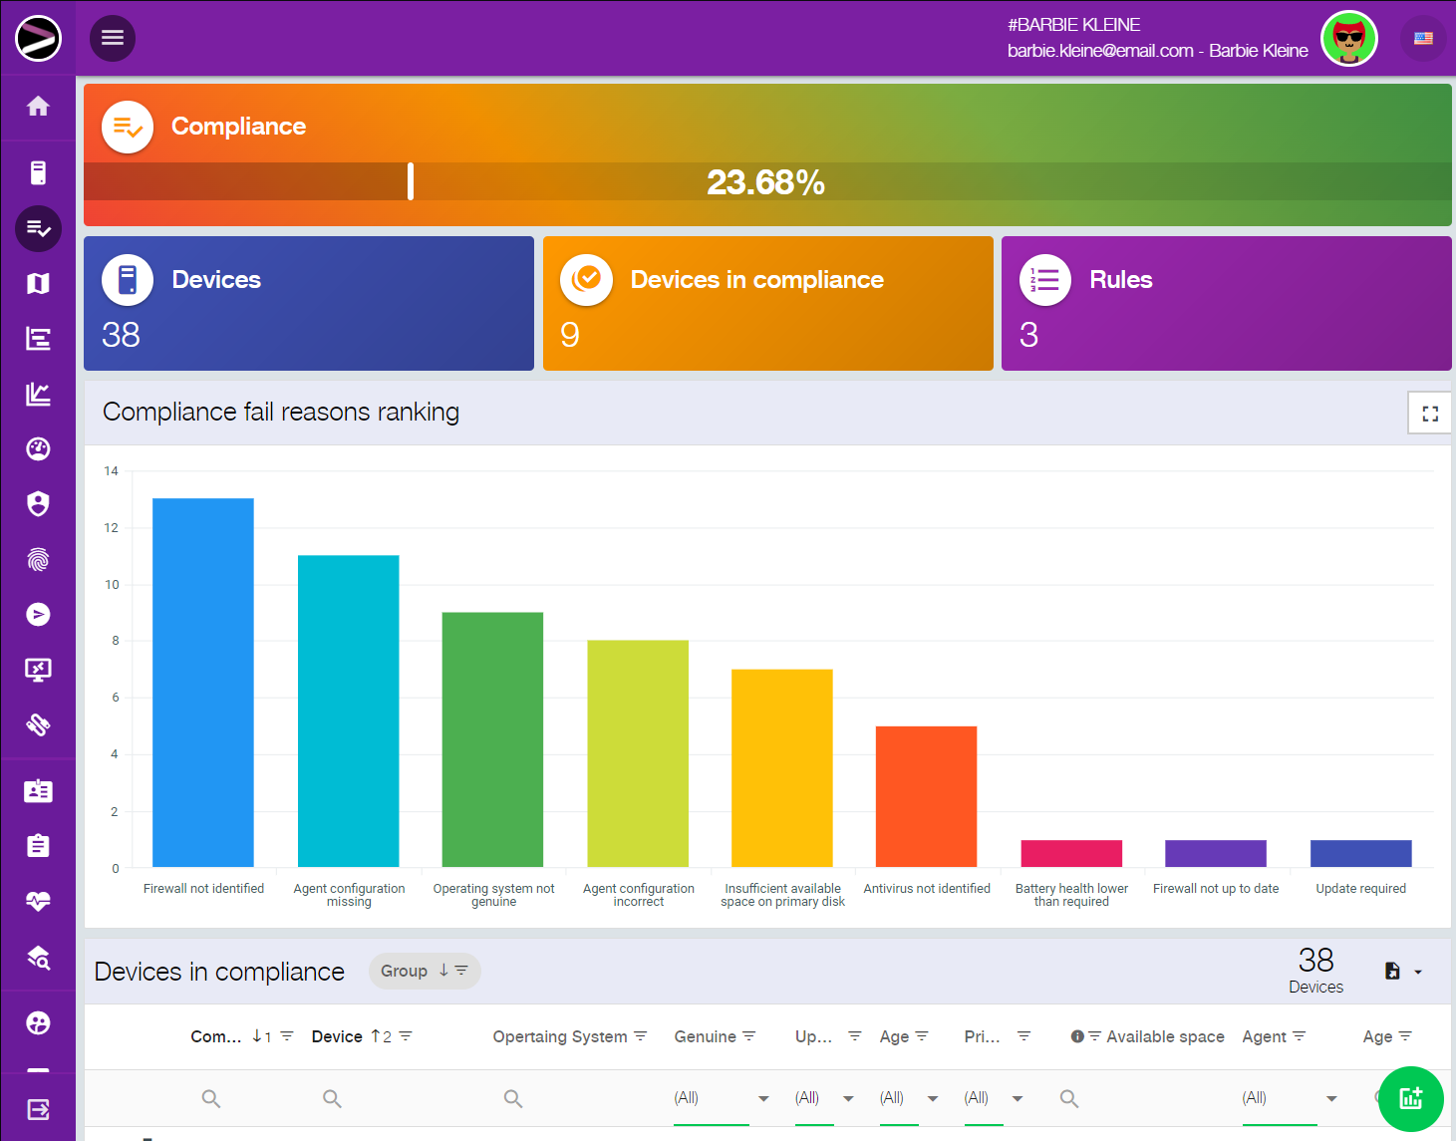1456x1141 pixels.
Task: Go to the home page icon
Action: coord(38,107)
